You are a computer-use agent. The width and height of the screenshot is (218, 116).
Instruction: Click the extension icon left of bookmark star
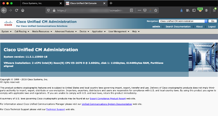pyautogui.click(x=150, y=10)
